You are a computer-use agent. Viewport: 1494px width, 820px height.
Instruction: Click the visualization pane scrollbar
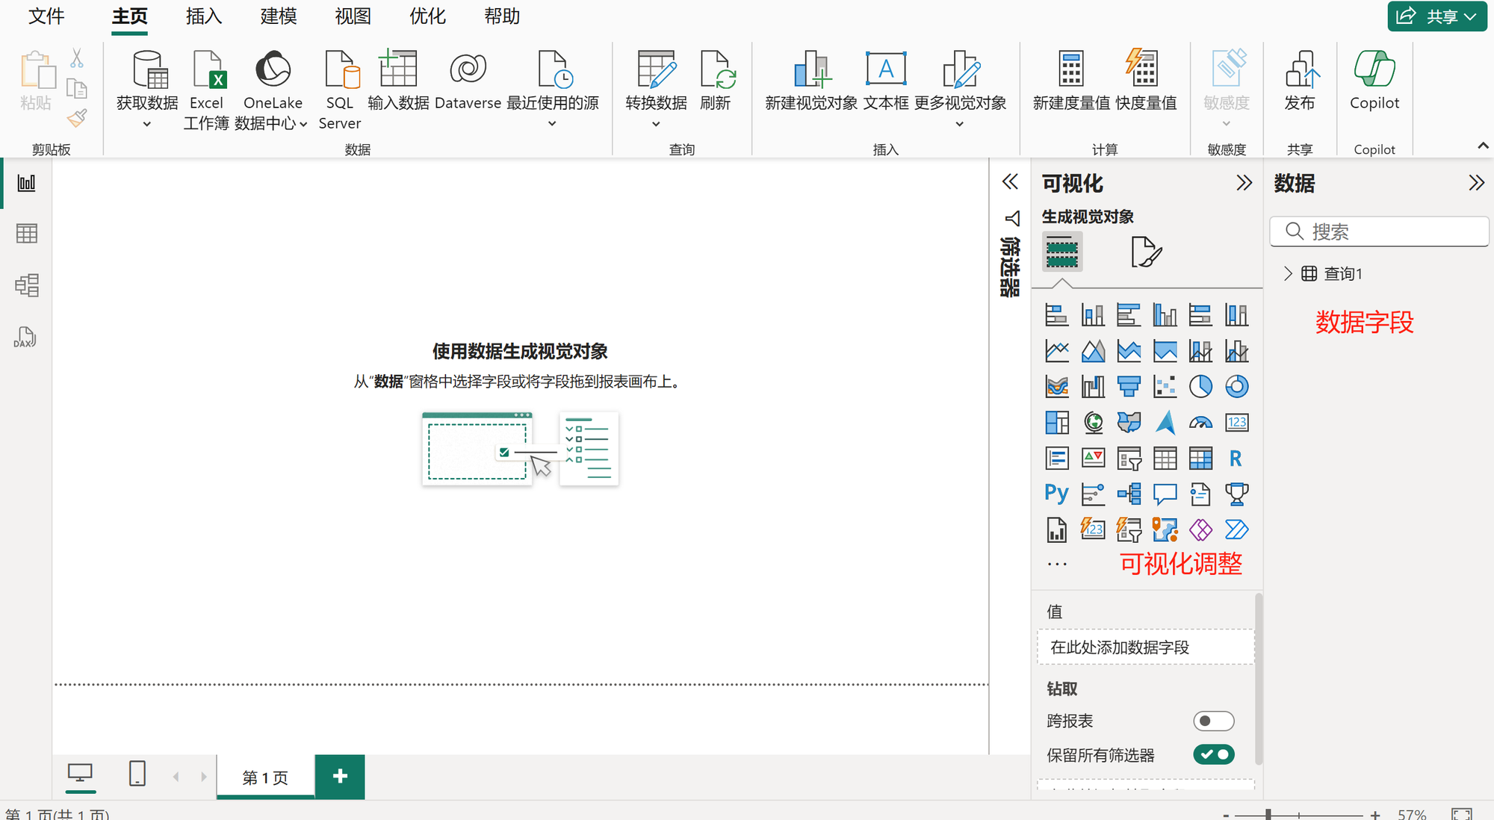(x=1259, y=678)
